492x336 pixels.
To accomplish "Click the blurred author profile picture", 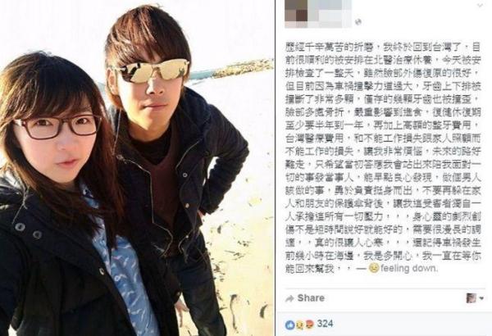I will (x=297, y=14).
